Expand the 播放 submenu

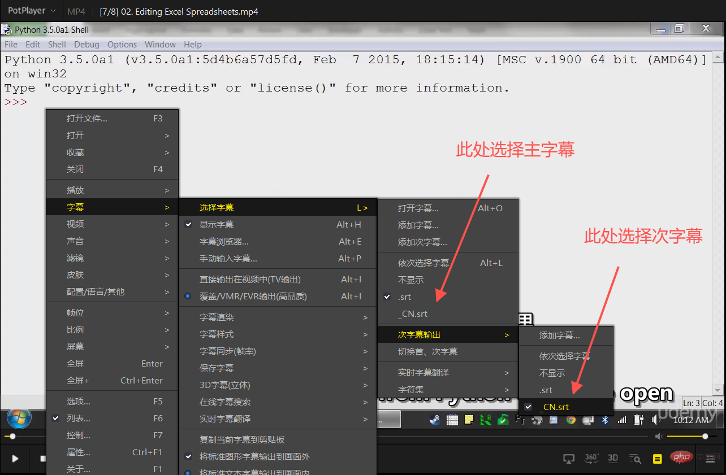(x=112, y=190)
